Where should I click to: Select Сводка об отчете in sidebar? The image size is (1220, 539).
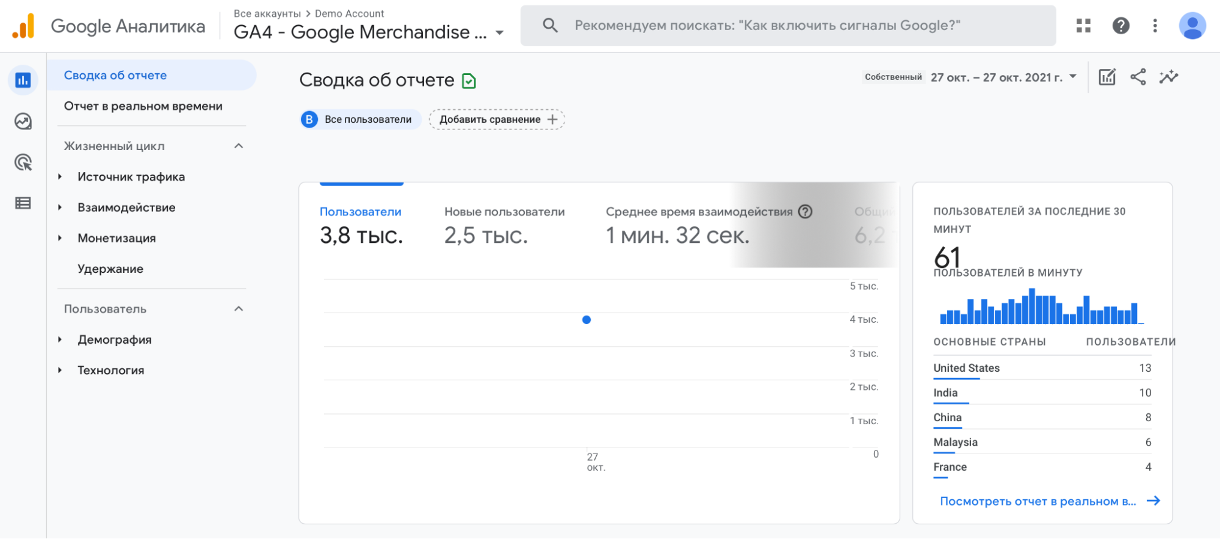152,75
